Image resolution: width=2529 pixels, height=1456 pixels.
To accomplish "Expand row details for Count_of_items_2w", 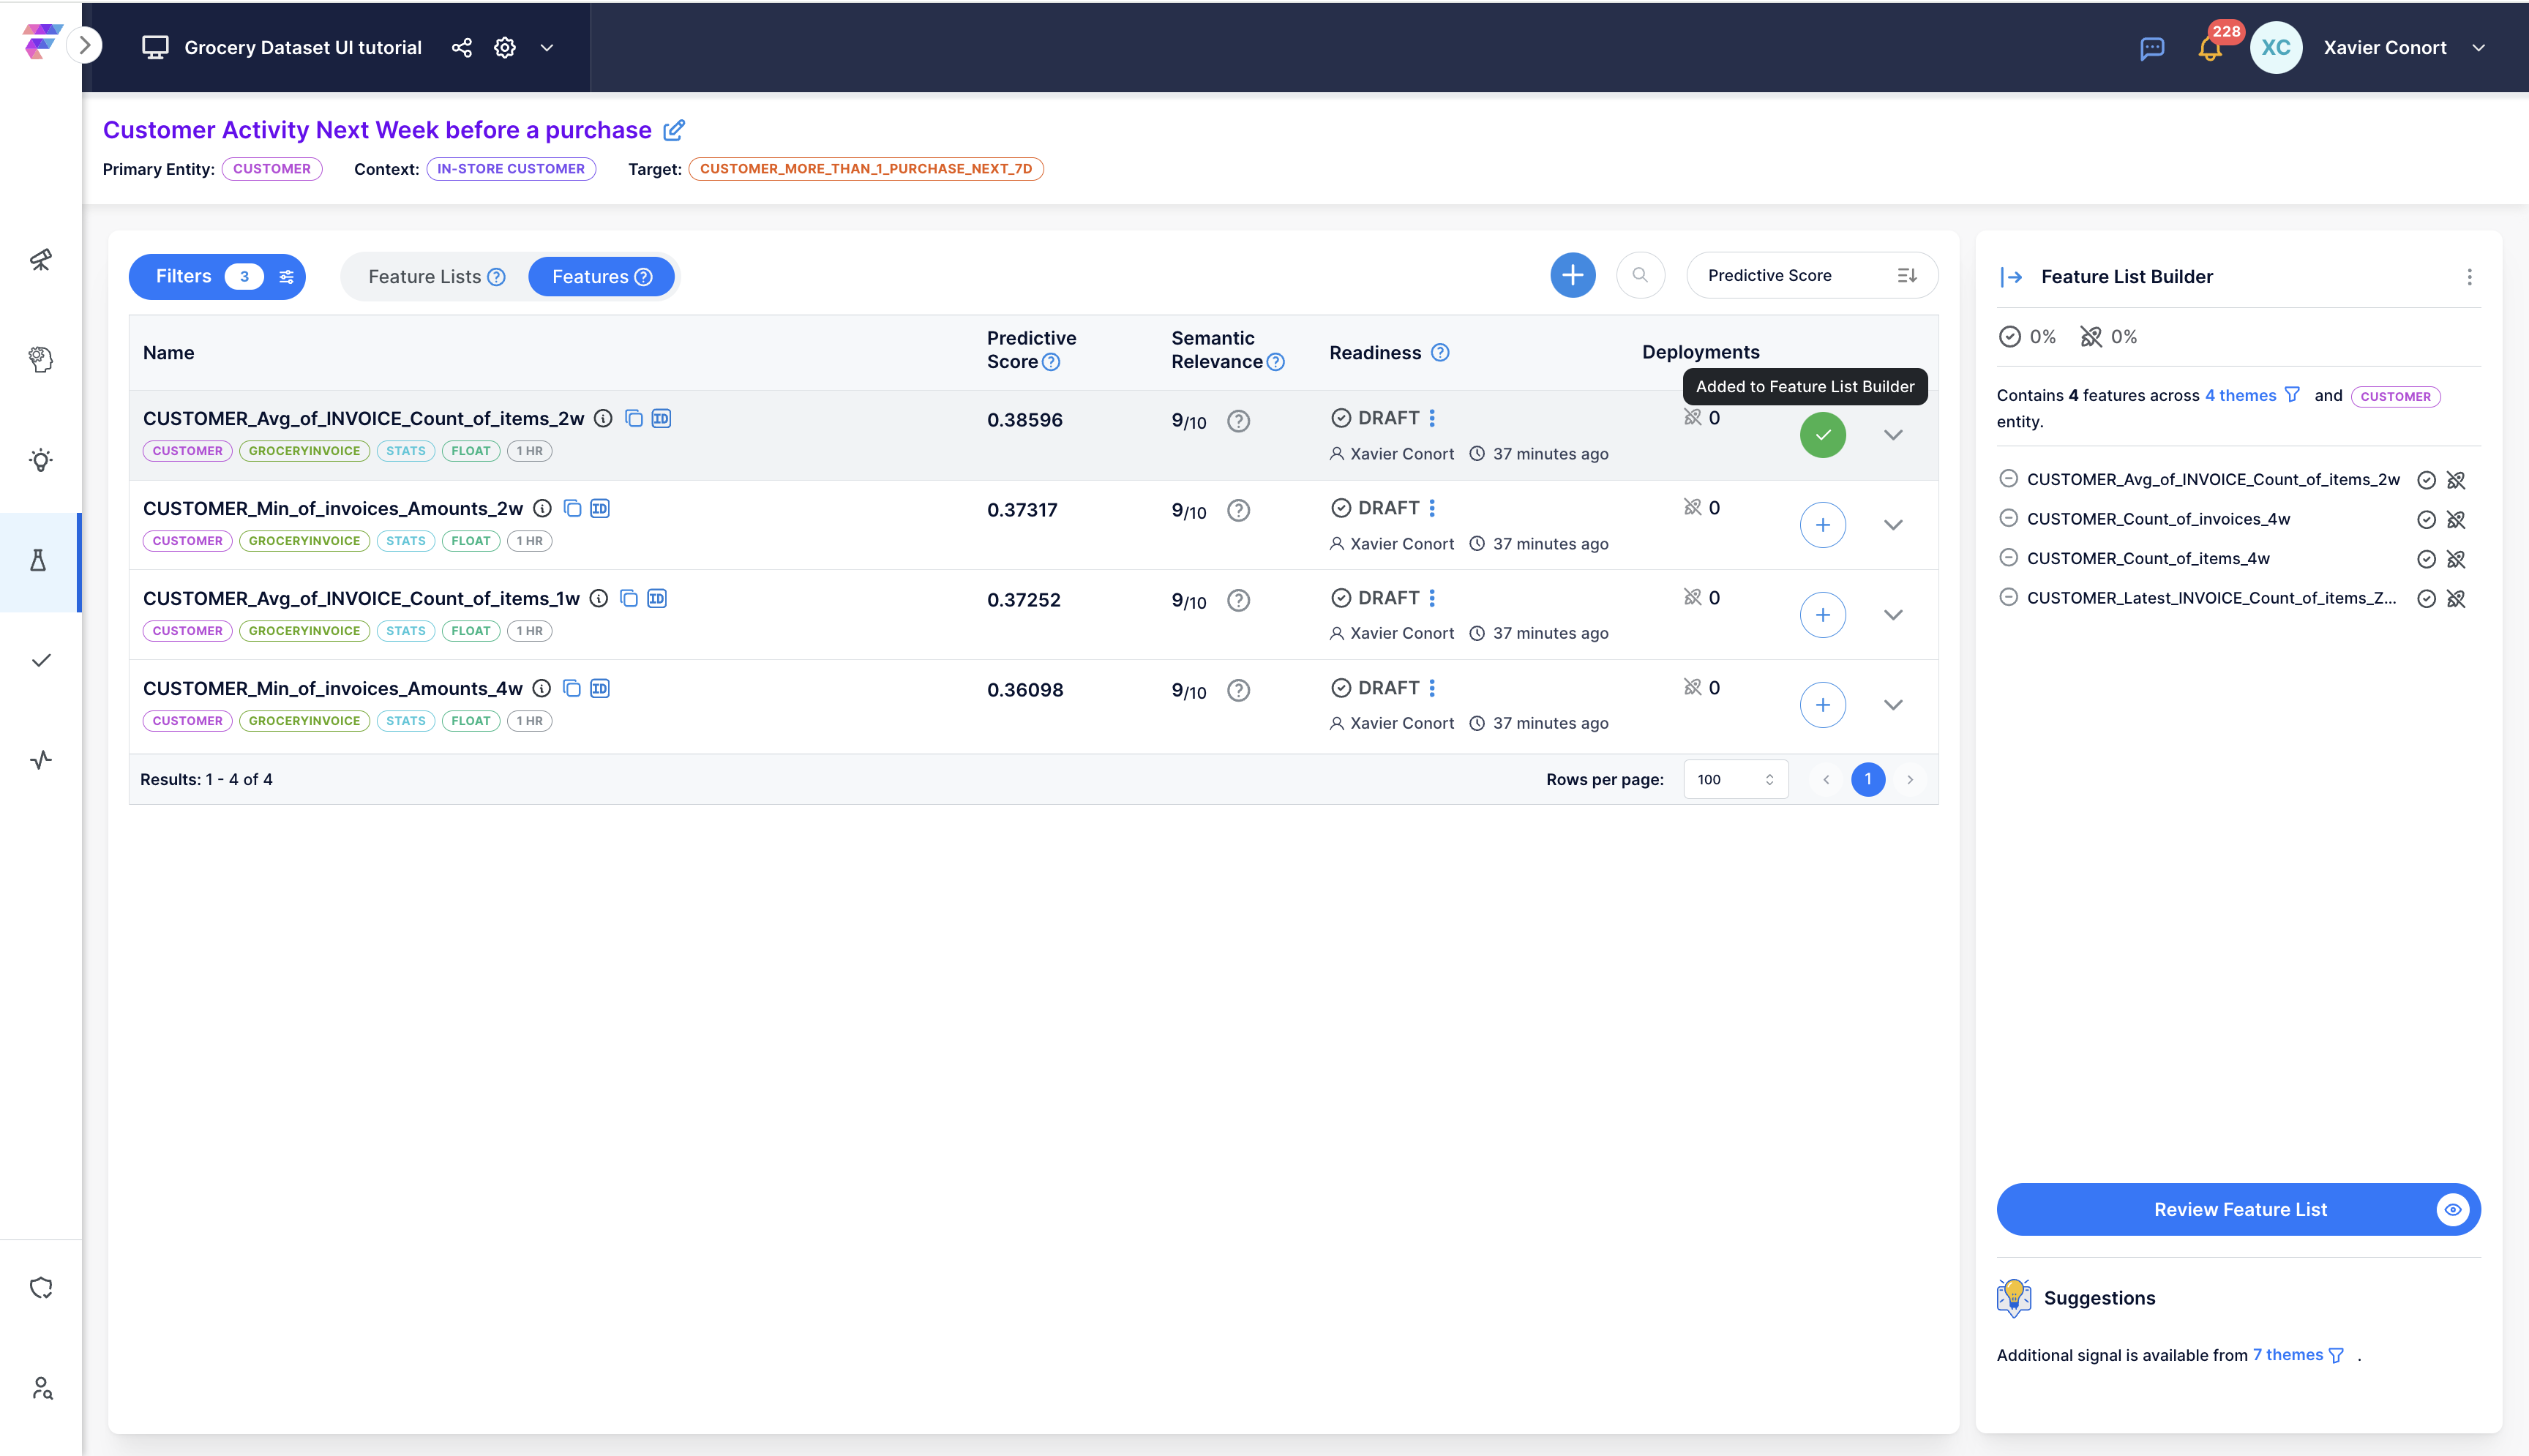I will (1893, 435).
